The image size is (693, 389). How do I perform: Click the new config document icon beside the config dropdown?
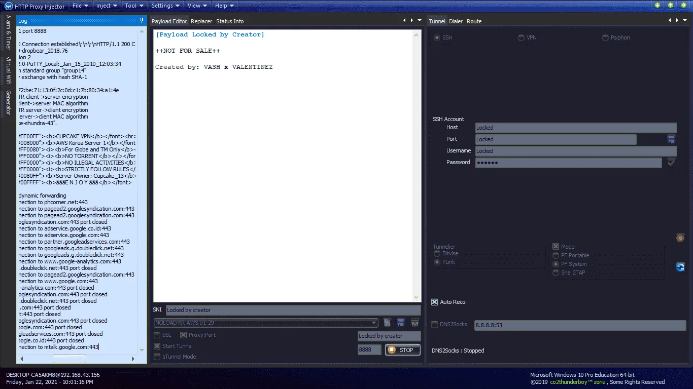[387, 323]
